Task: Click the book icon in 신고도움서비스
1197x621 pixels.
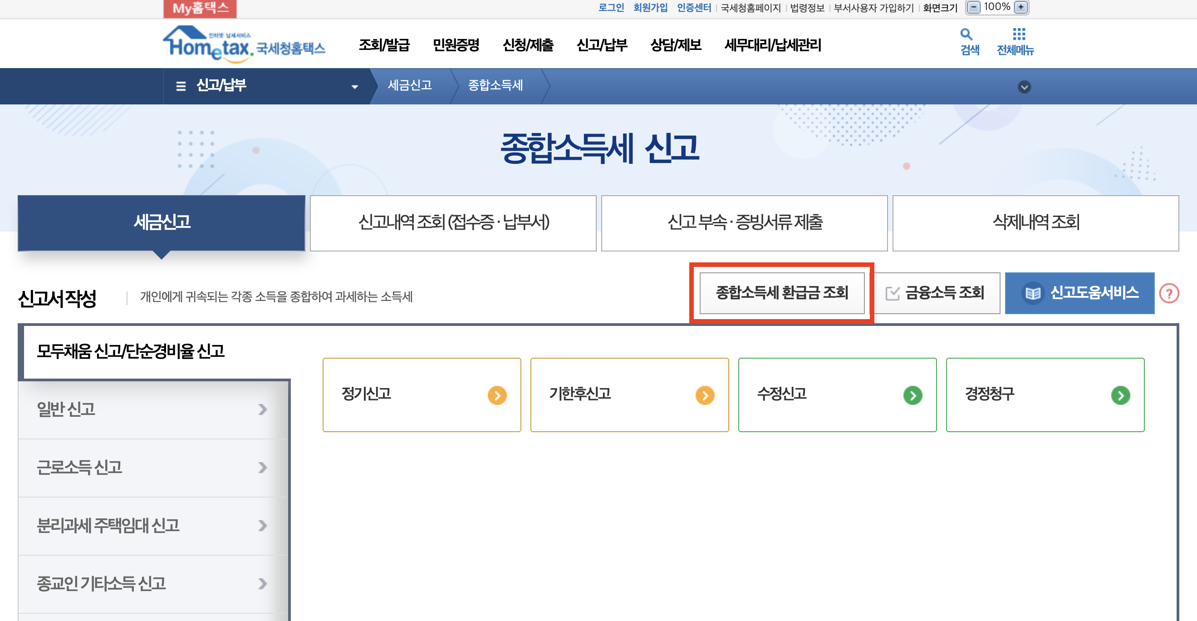Action: coord(1032,293)
